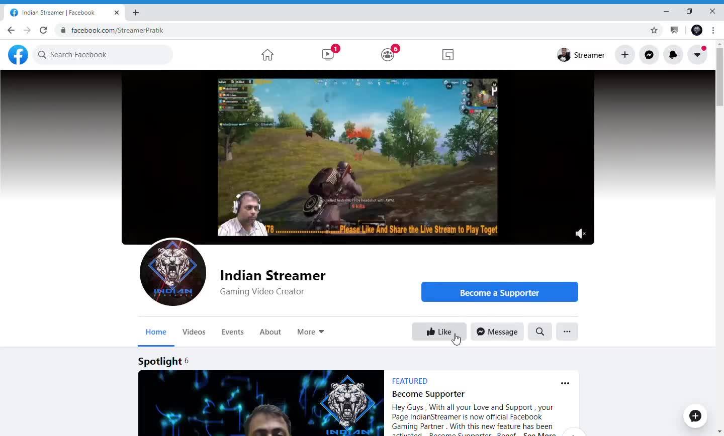Viewport: 724px width, 436px height.
Task: Open the page's three-dot options menu
Action: [567, 332]
